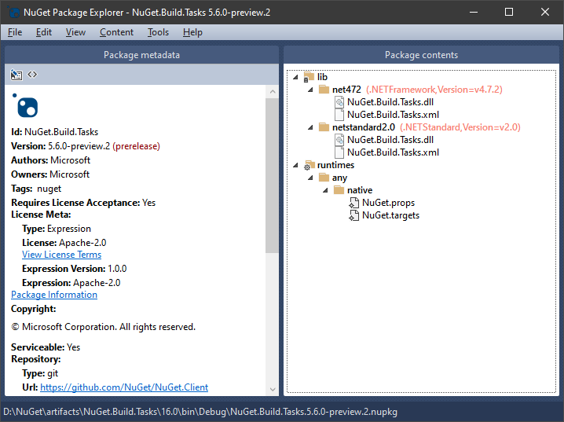564x422 pixels.
Task: Click the NuGet package logo image
Action: (25, 106)
